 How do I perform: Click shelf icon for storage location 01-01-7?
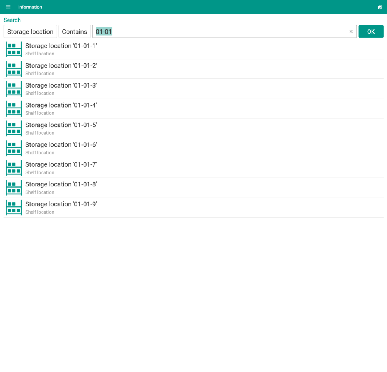click(x=14, y=168)
